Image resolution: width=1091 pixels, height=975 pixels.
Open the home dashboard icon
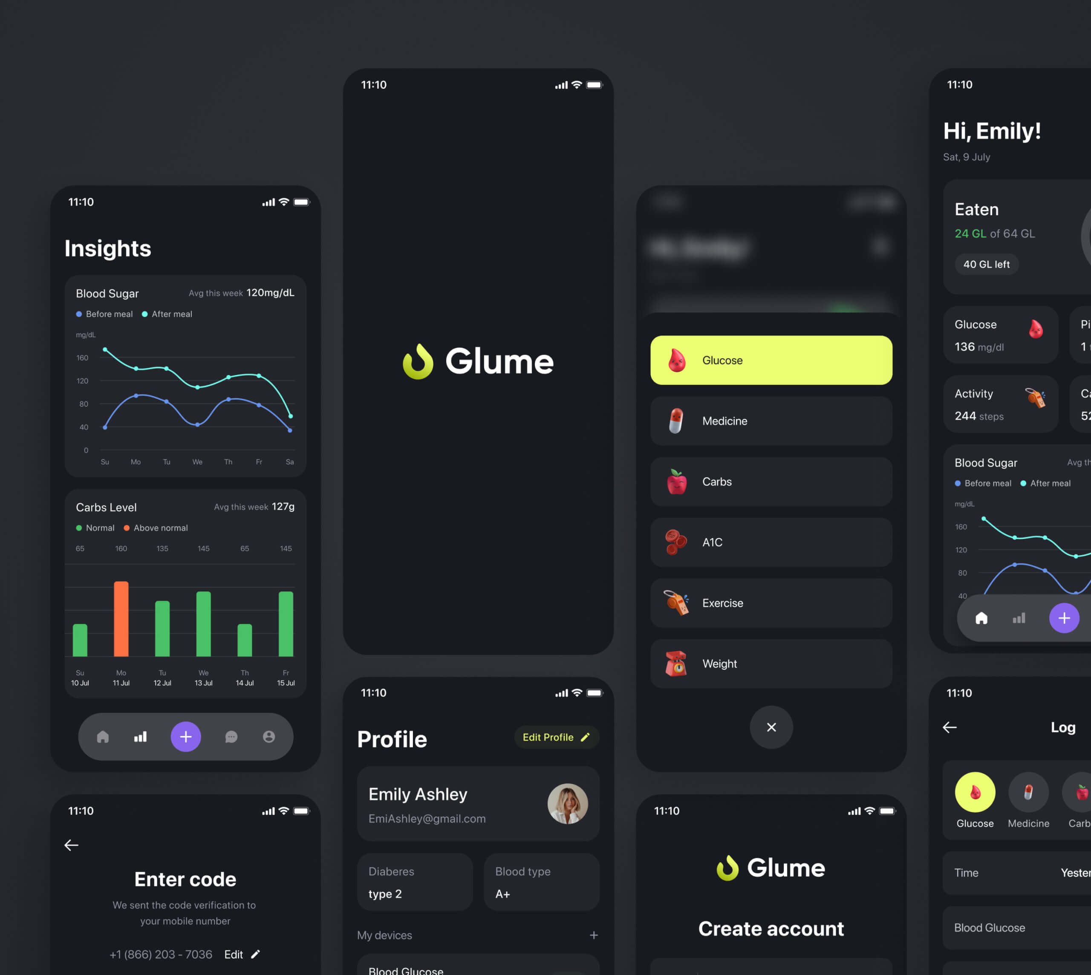tap(103, 736)
